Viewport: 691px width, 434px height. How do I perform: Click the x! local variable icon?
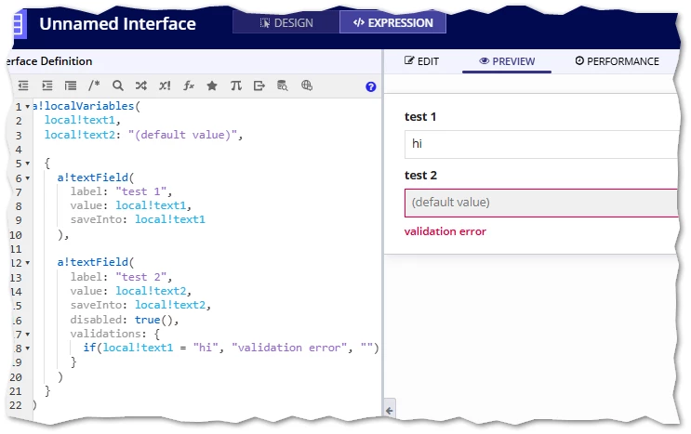coord(165,85)
